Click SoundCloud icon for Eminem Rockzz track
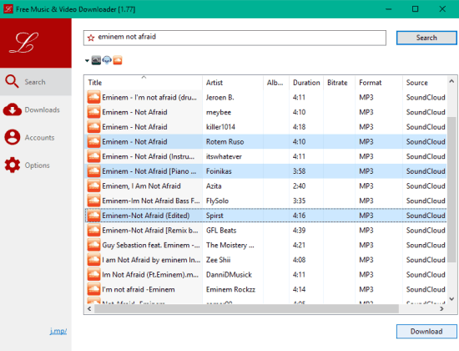459x351 pixels. click(x=93, y=289)
